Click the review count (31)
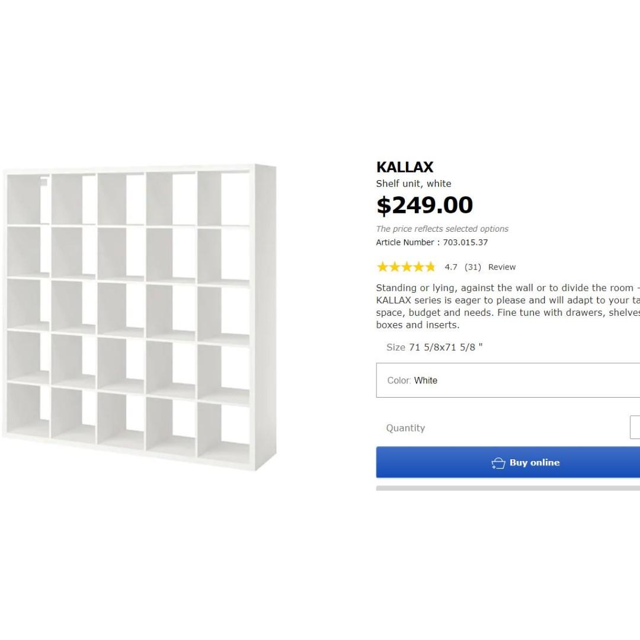 pyautogui.click(x=471, y=267)
